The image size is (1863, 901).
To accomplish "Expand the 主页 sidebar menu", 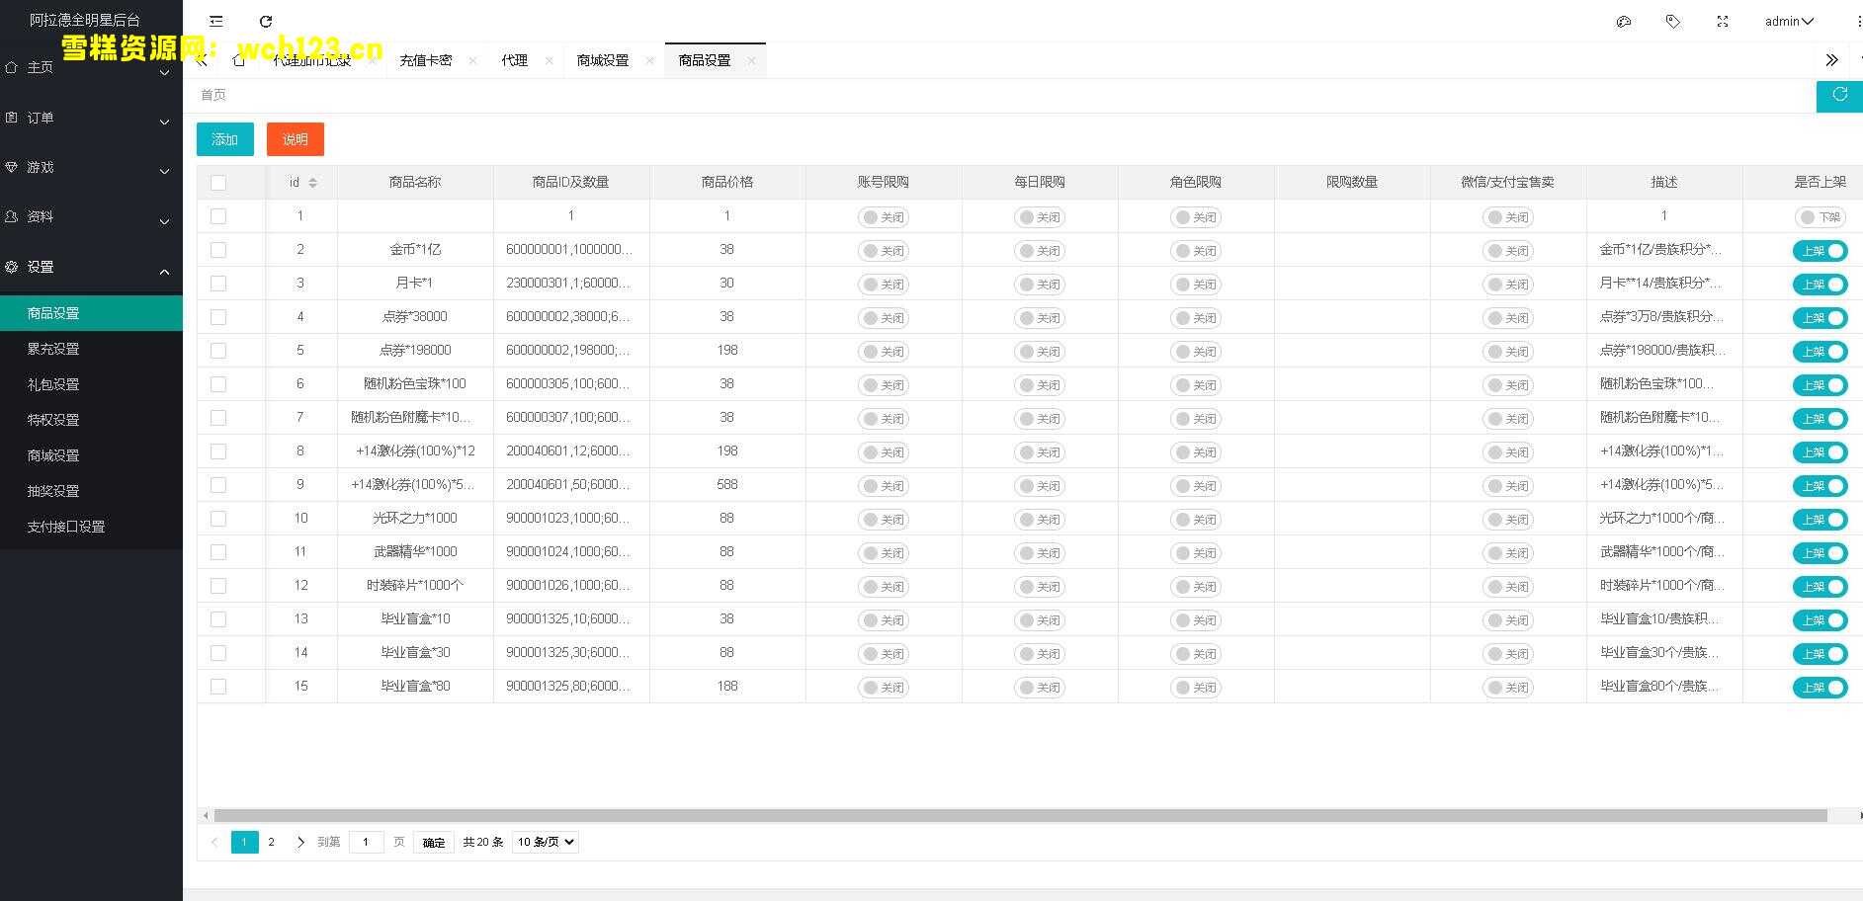I will point(91,67).
